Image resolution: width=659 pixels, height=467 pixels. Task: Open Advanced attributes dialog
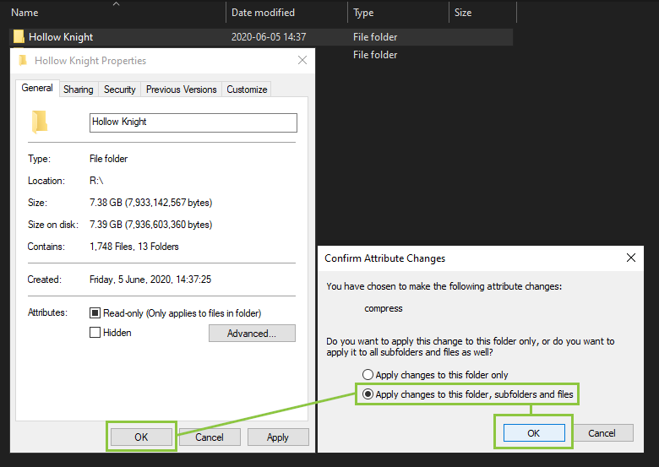pyautogui.click(x=252, y=334)
